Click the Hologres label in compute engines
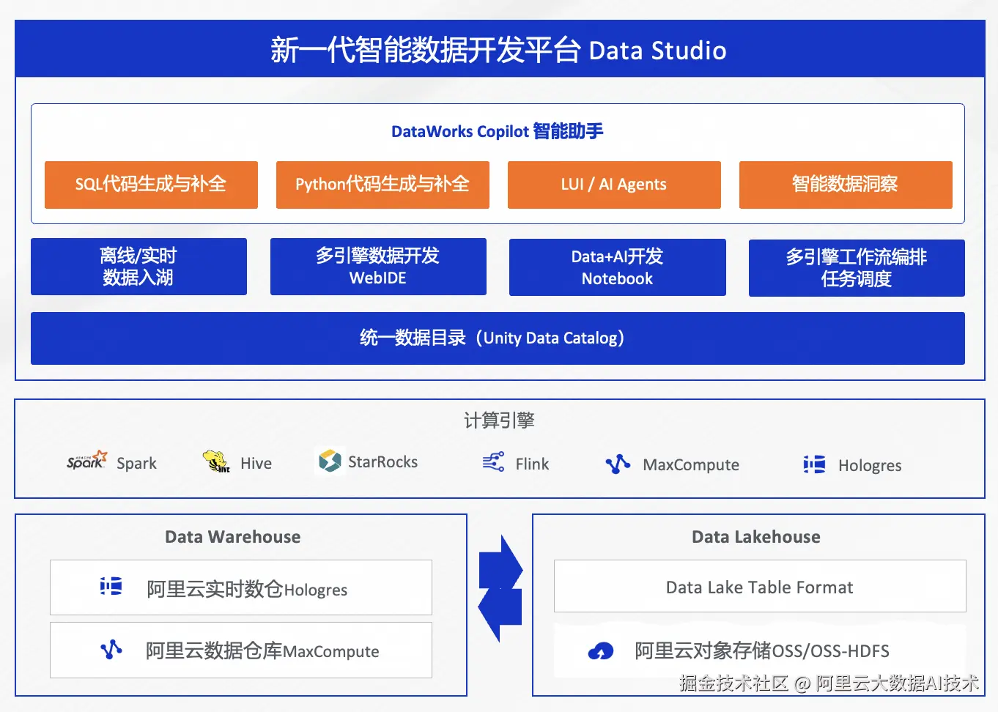The image size is (998, 712). coord(870,466)
